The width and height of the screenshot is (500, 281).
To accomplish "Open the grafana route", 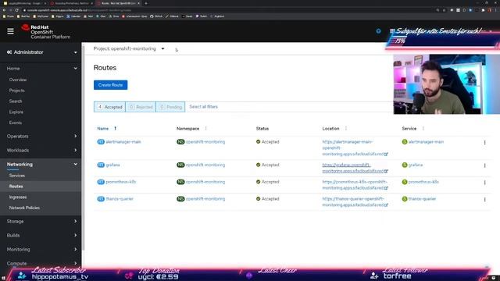I will point(112,165).
